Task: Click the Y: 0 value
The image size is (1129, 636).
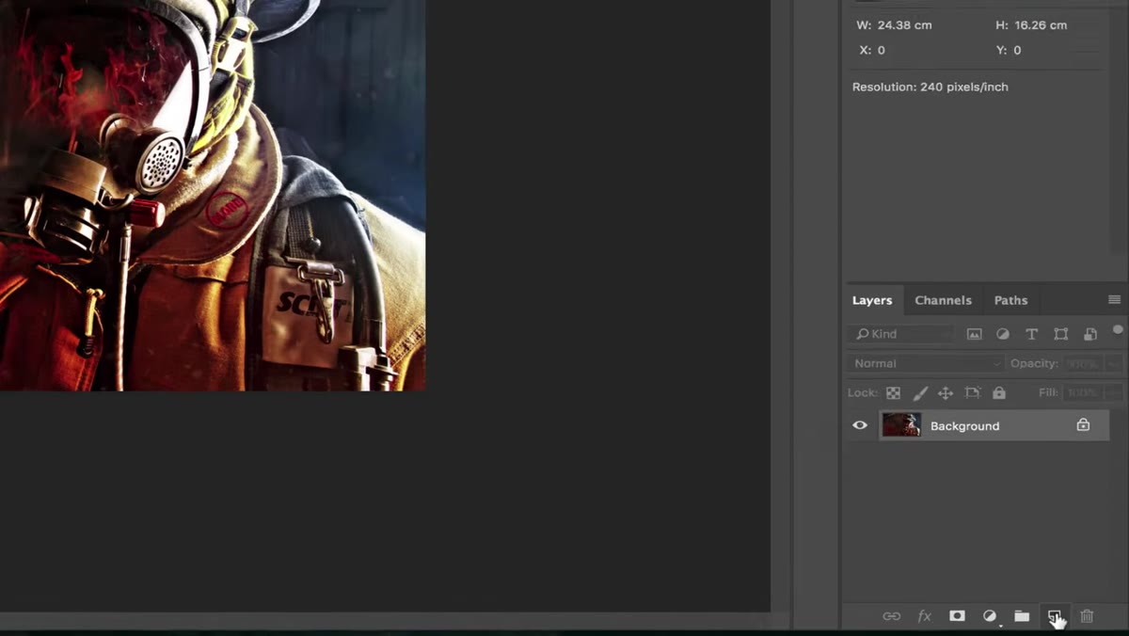Action: [x=1017, y=50]
